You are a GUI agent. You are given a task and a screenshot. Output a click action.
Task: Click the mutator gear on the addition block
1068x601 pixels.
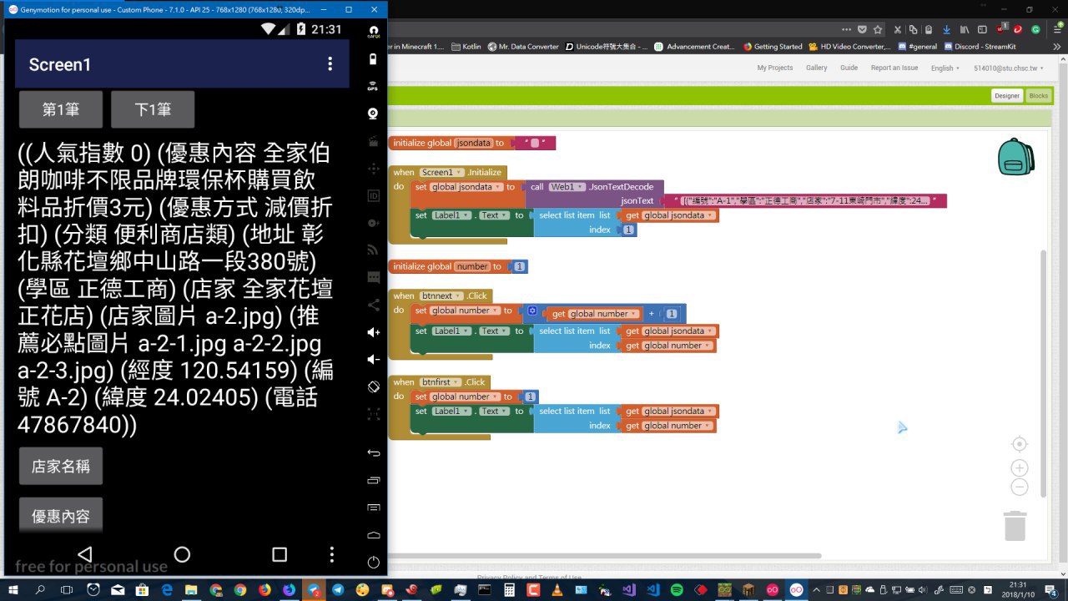pyautogui.click(x=532, y=312)
